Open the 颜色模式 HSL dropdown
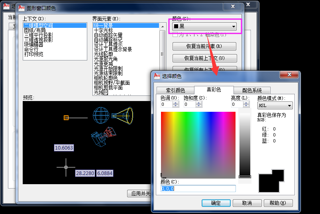Screen dimensions: 320x214 tap(275, 105)
